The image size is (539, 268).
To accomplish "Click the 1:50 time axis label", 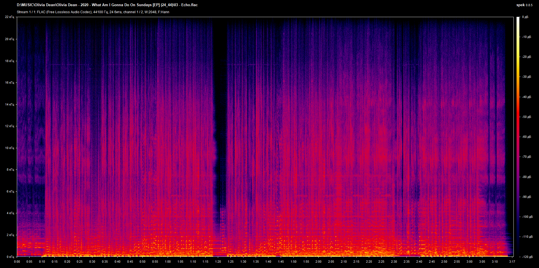I will pyautogui.click(x=294, y=262).
